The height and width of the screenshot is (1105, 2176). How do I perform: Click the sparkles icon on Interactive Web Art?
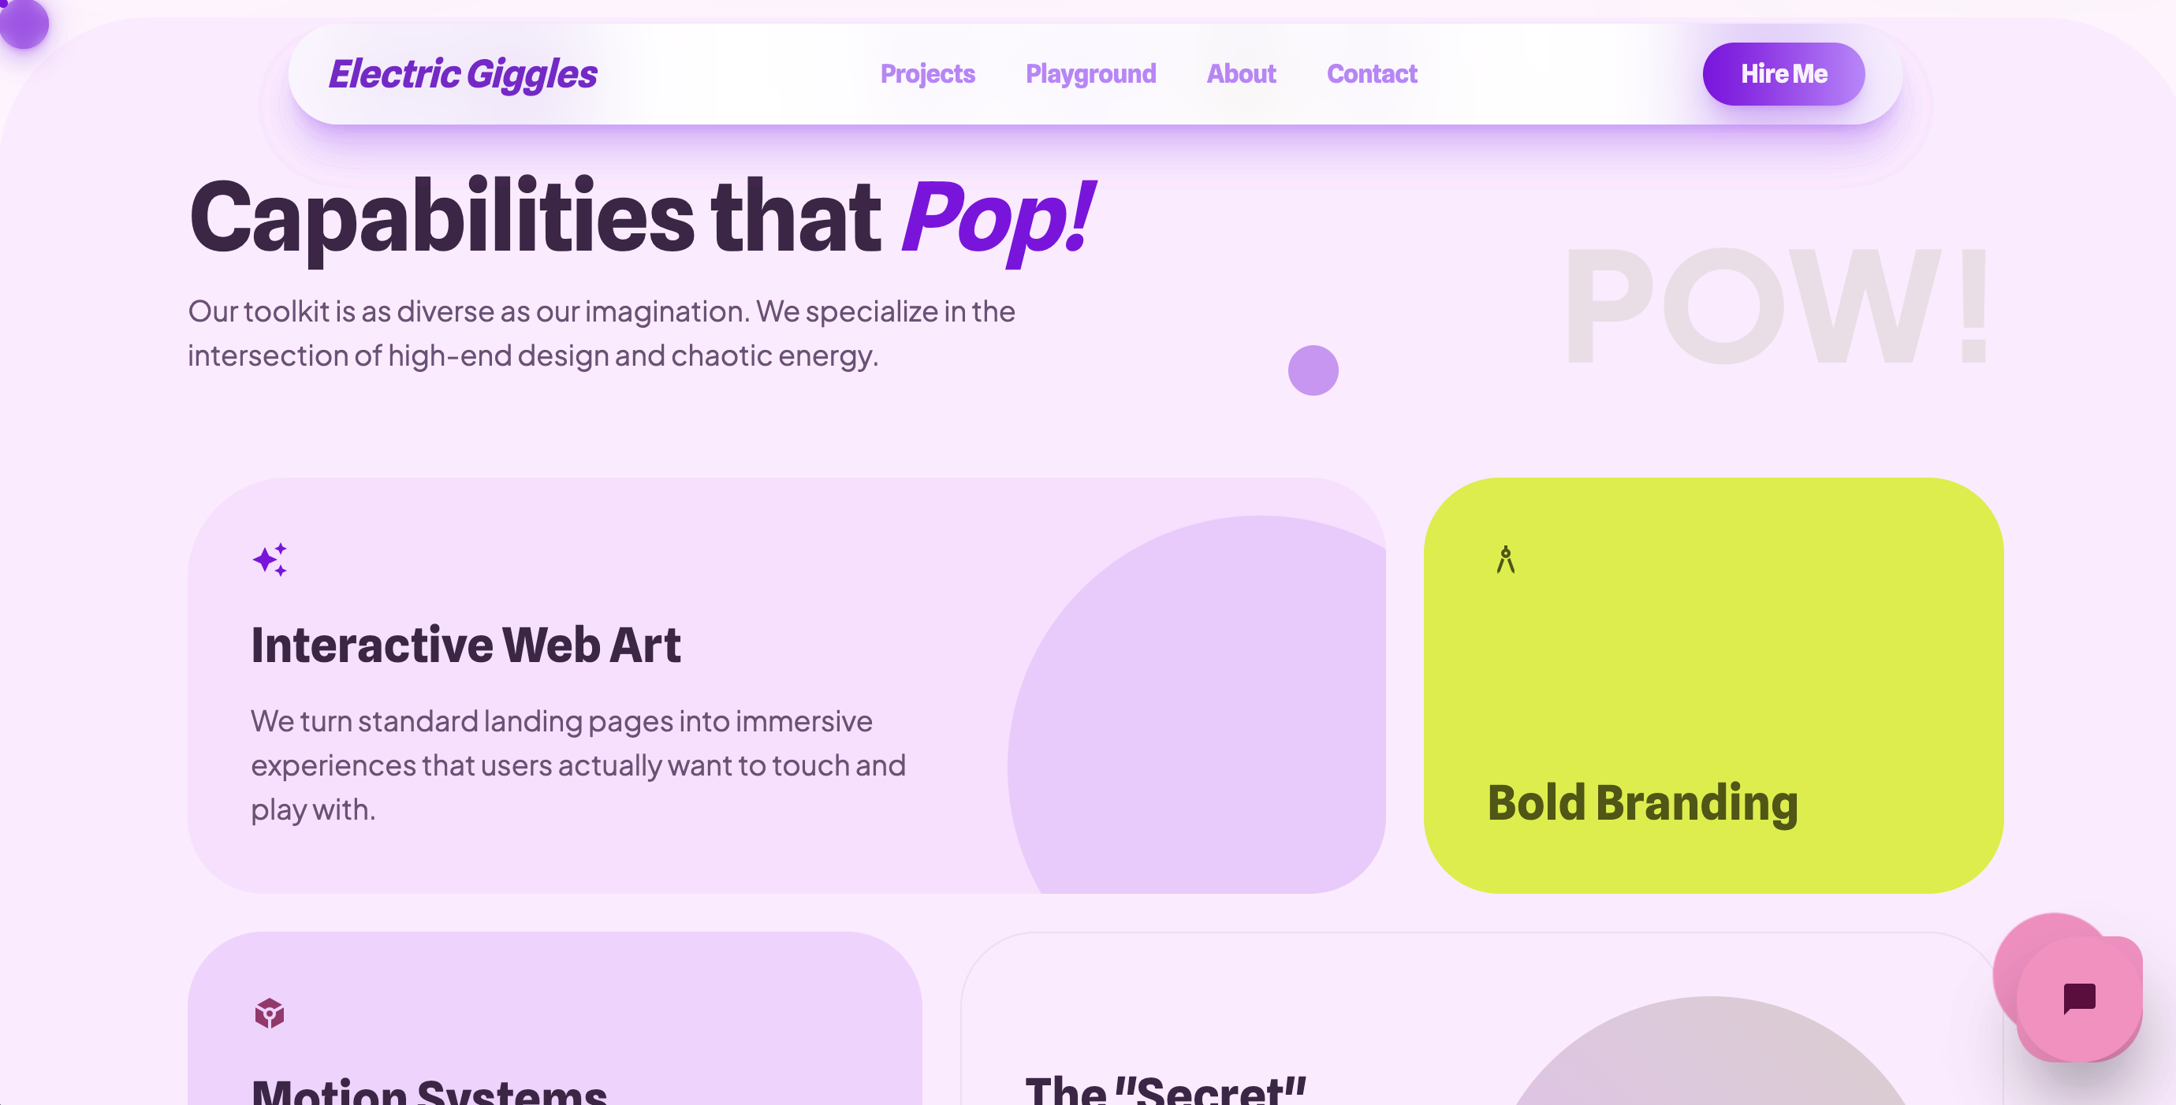click(x=270, y=560)
